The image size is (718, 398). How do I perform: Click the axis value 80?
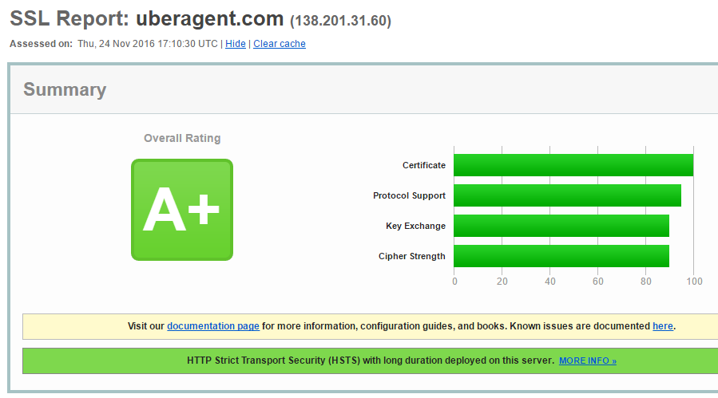click(x=645, y=282)
